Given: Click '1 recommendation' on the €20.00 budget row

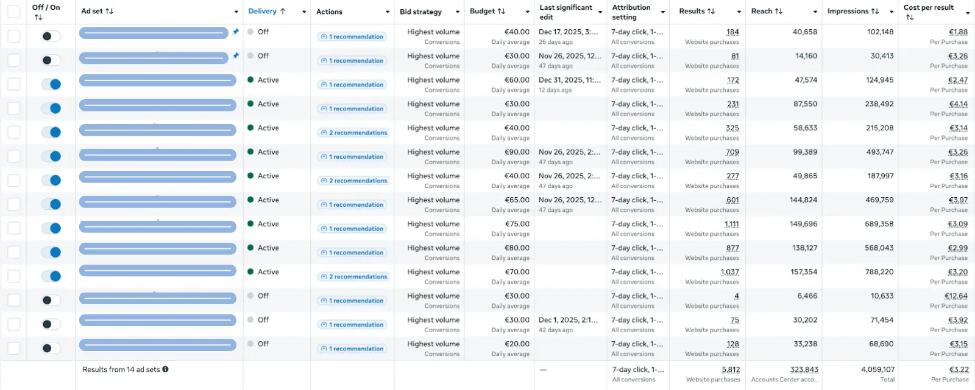Looking at the screenshot, I should point(352,349).
